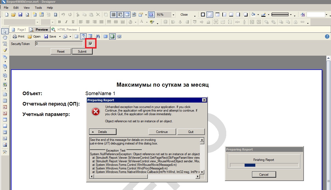Click Quit in error dialog

191,132
